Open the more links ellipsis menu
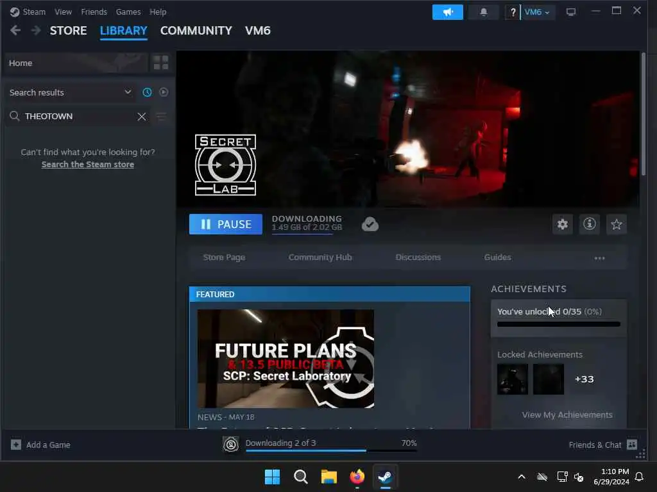The image size is (657, 492). pos(600,258)
